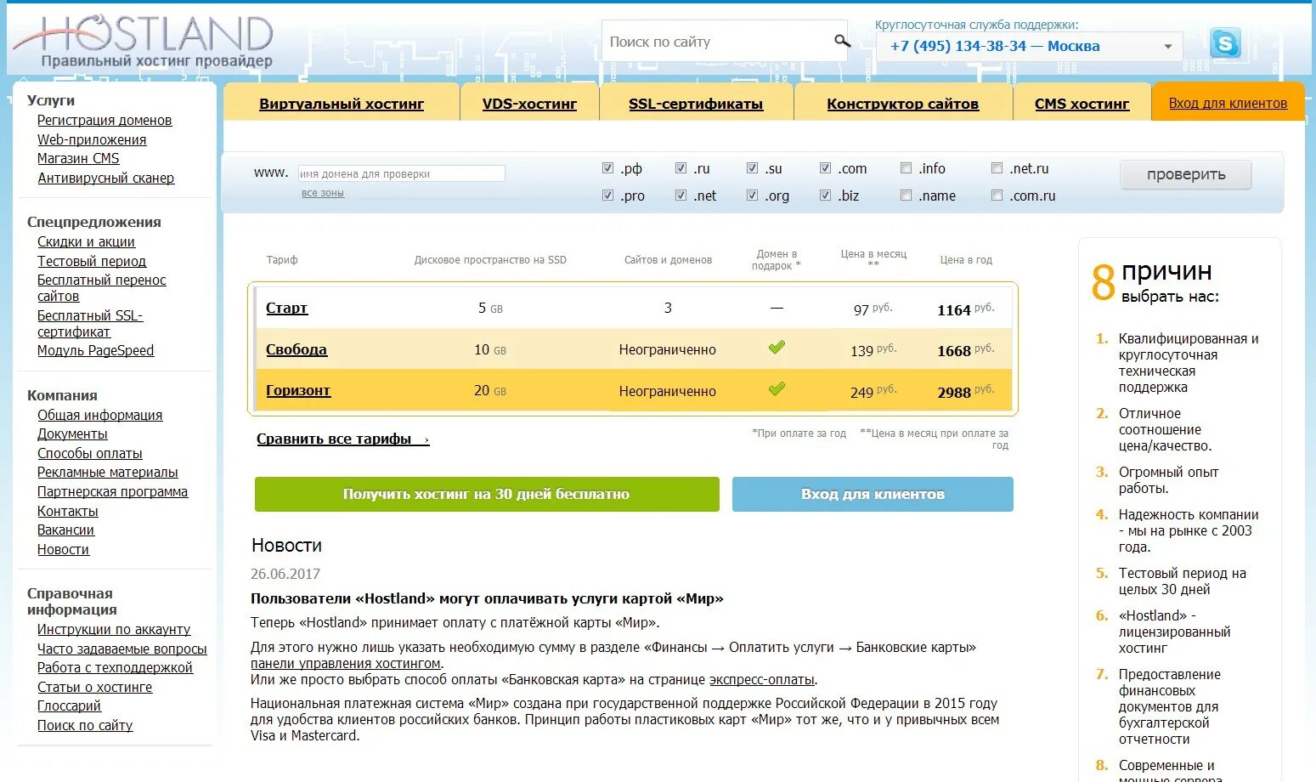
Task: Open Скидки и акции link
Action: 86,242
